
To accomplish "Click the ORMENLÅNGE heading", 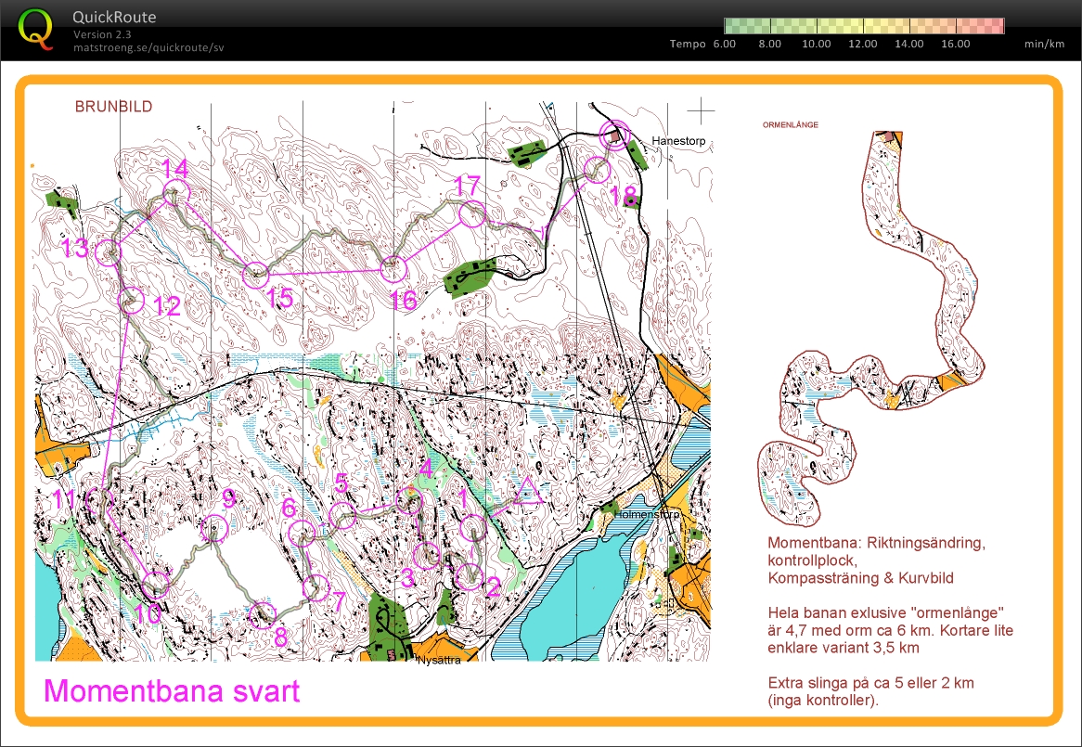I will click(791, 125).
